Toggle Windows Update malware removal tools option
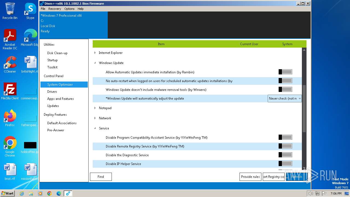This screenshot has height=197, width=350. 285,89
